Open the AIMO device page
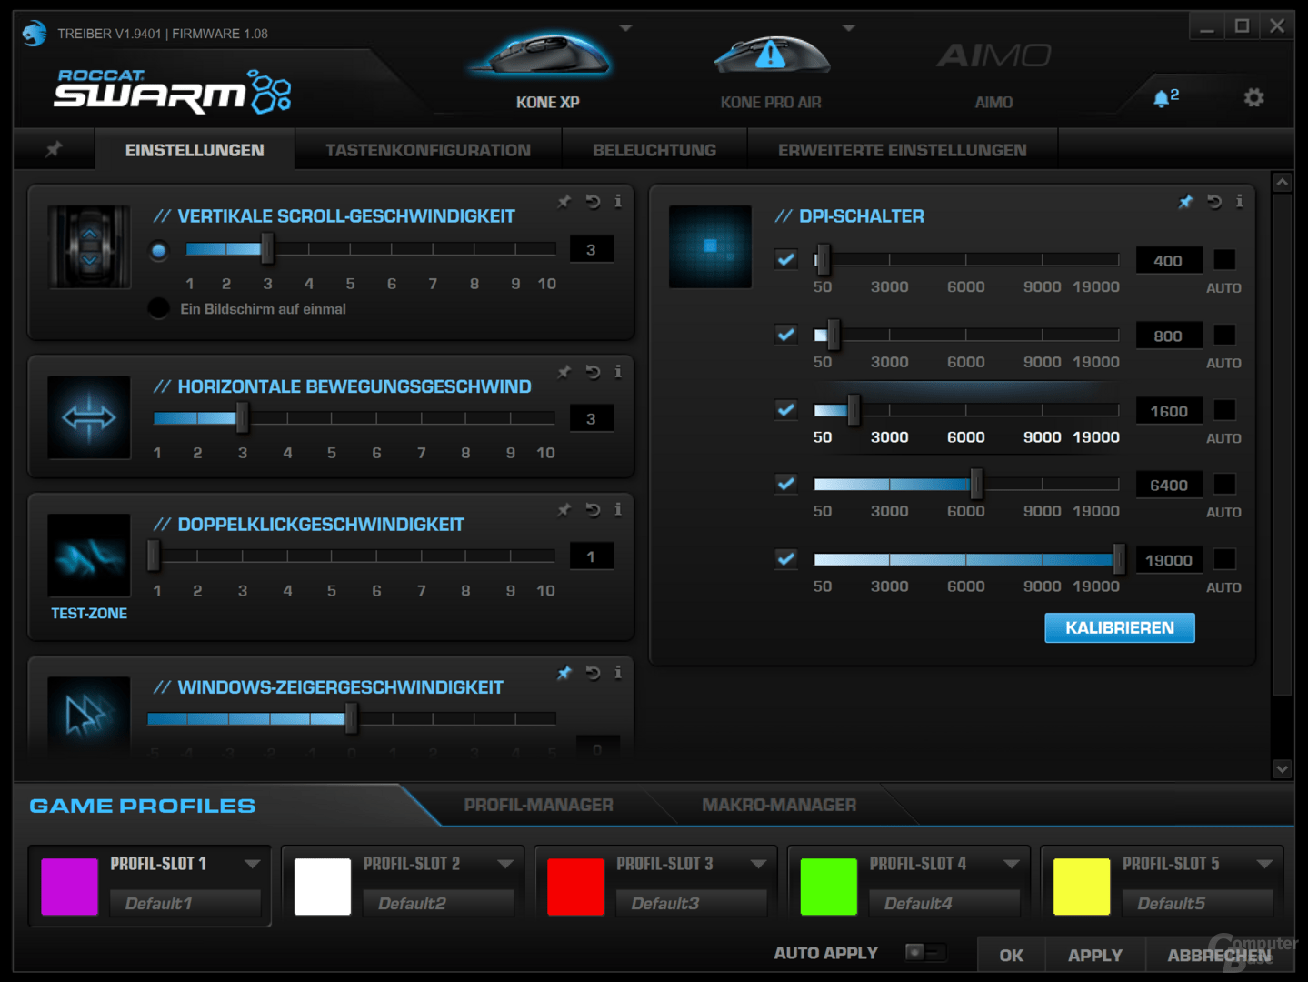This screenshot has height=982, width=1308. 993,73
